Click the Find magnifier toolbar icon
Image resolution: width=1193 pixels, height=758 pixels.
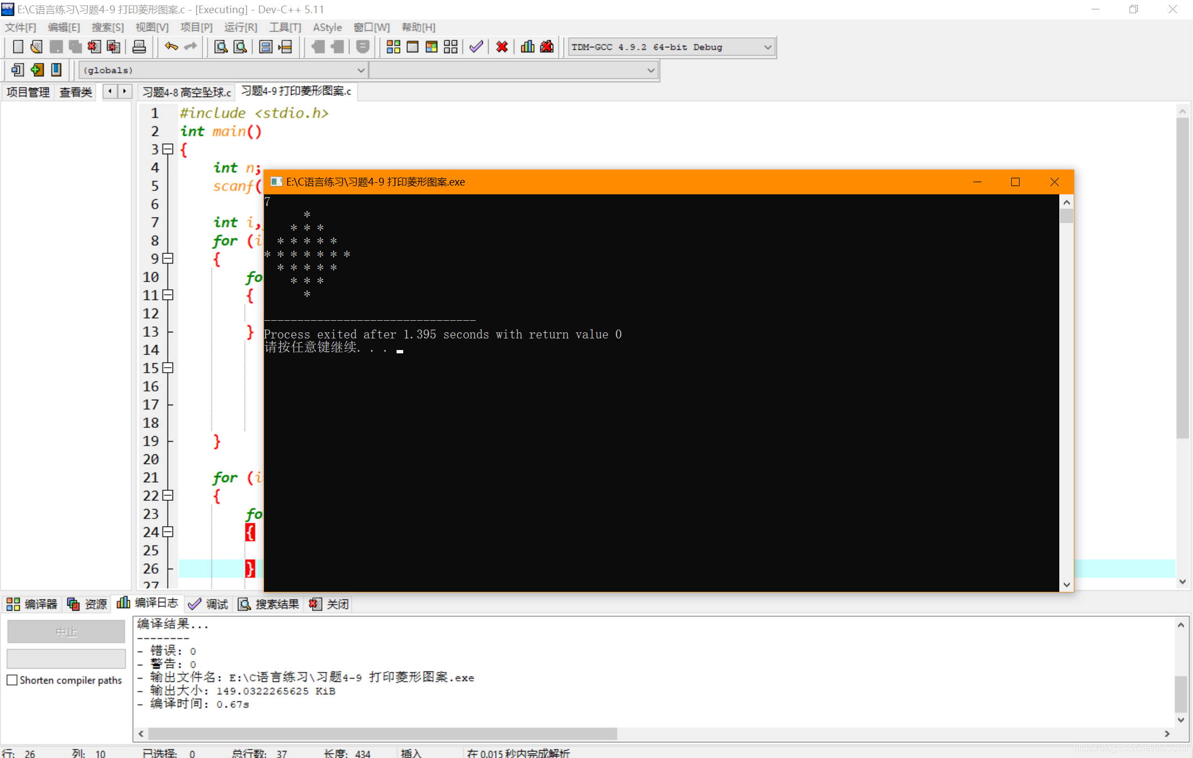click(x=221, y=47)
